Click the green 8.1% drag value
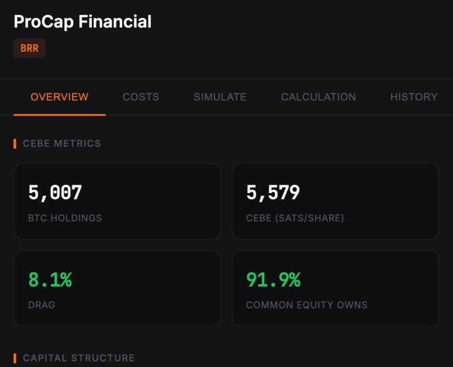 tap(50, 280)
